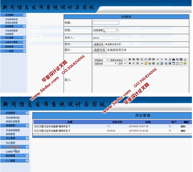This screenshot has height=172, width=193.
Task: Cut selection with the scissors icon
Action: click(x=170, y=59)
